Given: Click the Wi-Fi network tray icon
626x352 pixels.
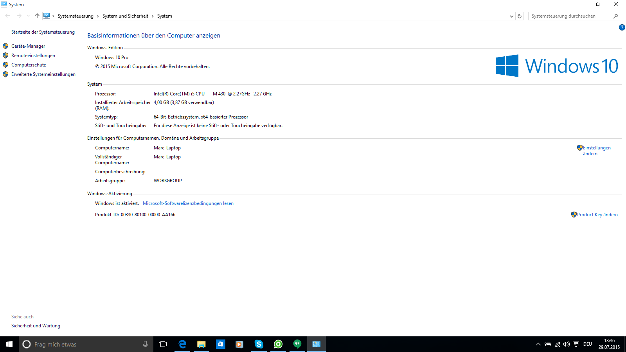Looking at the screenshot, I should click(x=557, y=344).
